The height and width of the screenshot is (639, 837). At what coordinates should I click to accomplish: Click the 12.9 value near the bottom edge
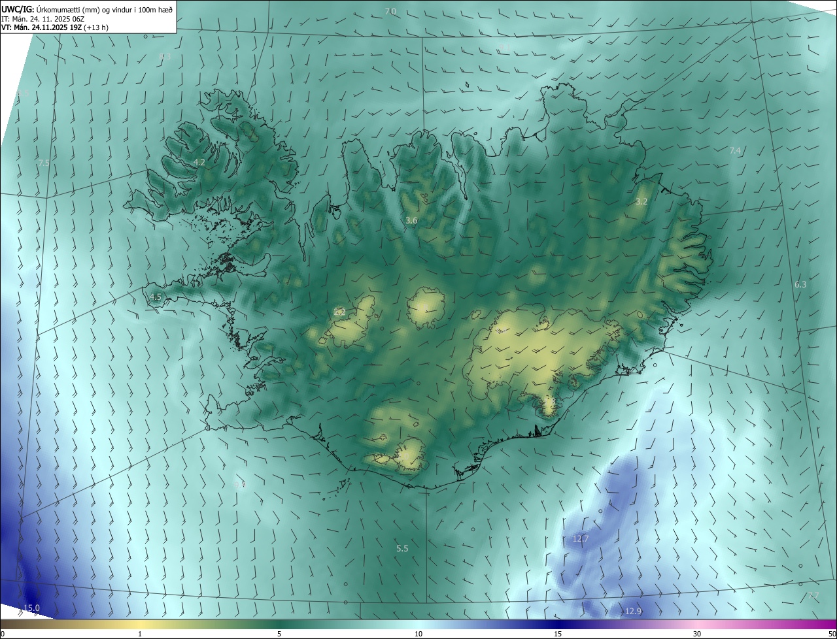tap(633, 612)
